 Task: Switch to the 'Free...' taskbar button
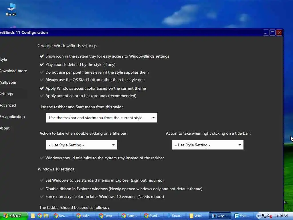[x=242, y=216]
